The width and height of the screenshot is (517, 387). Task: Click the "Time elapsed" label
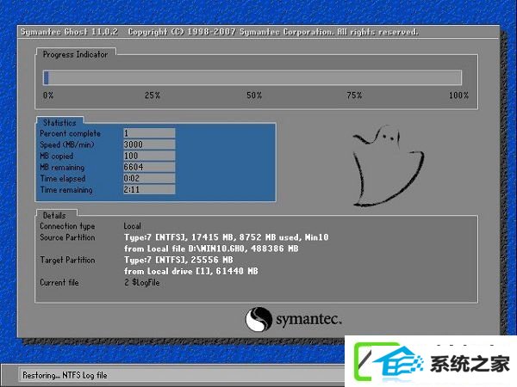coord(63,179)
